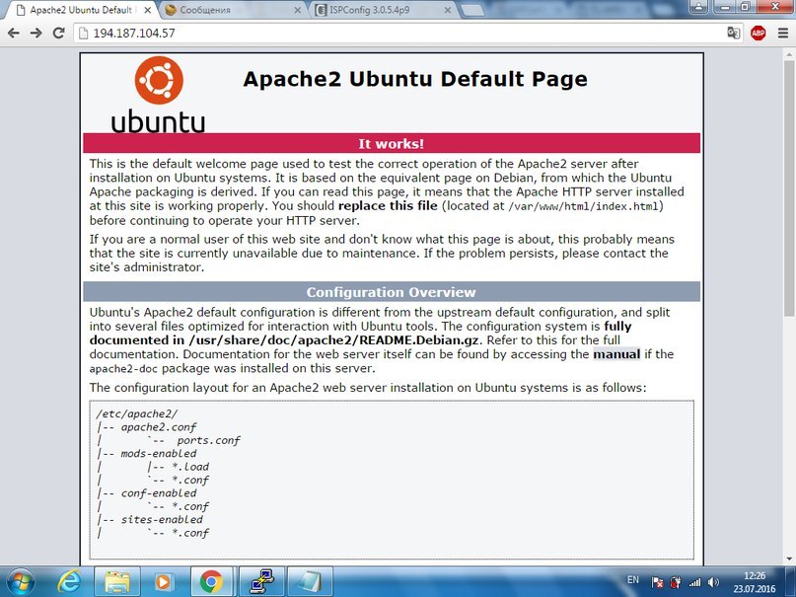This screenshot has height=597, width=796.
Task: Switch to the notepad-style taskbar app
Action: (310, 582)
